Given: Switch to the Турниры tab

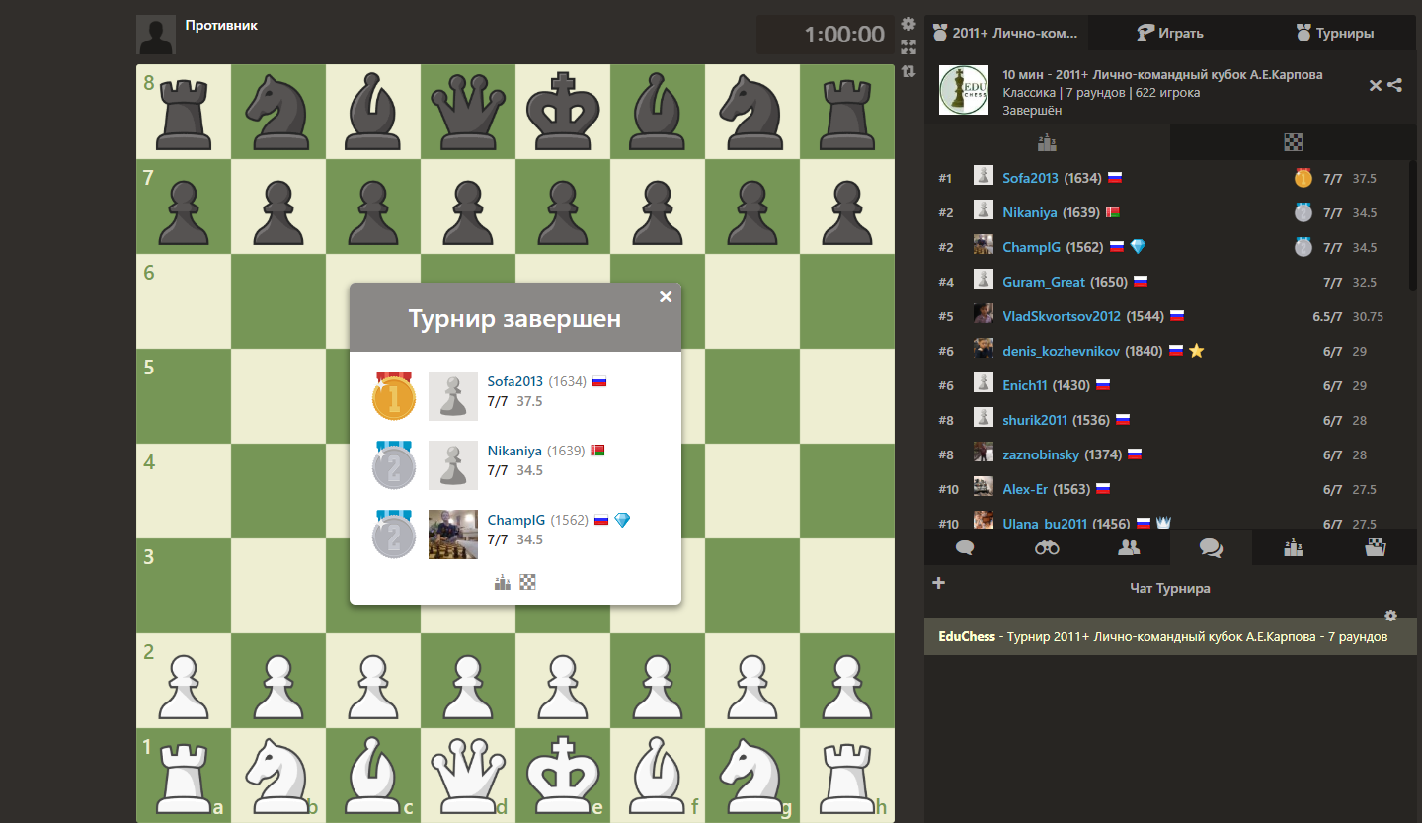Looking at the screenshot, I should click(1335, 33).
